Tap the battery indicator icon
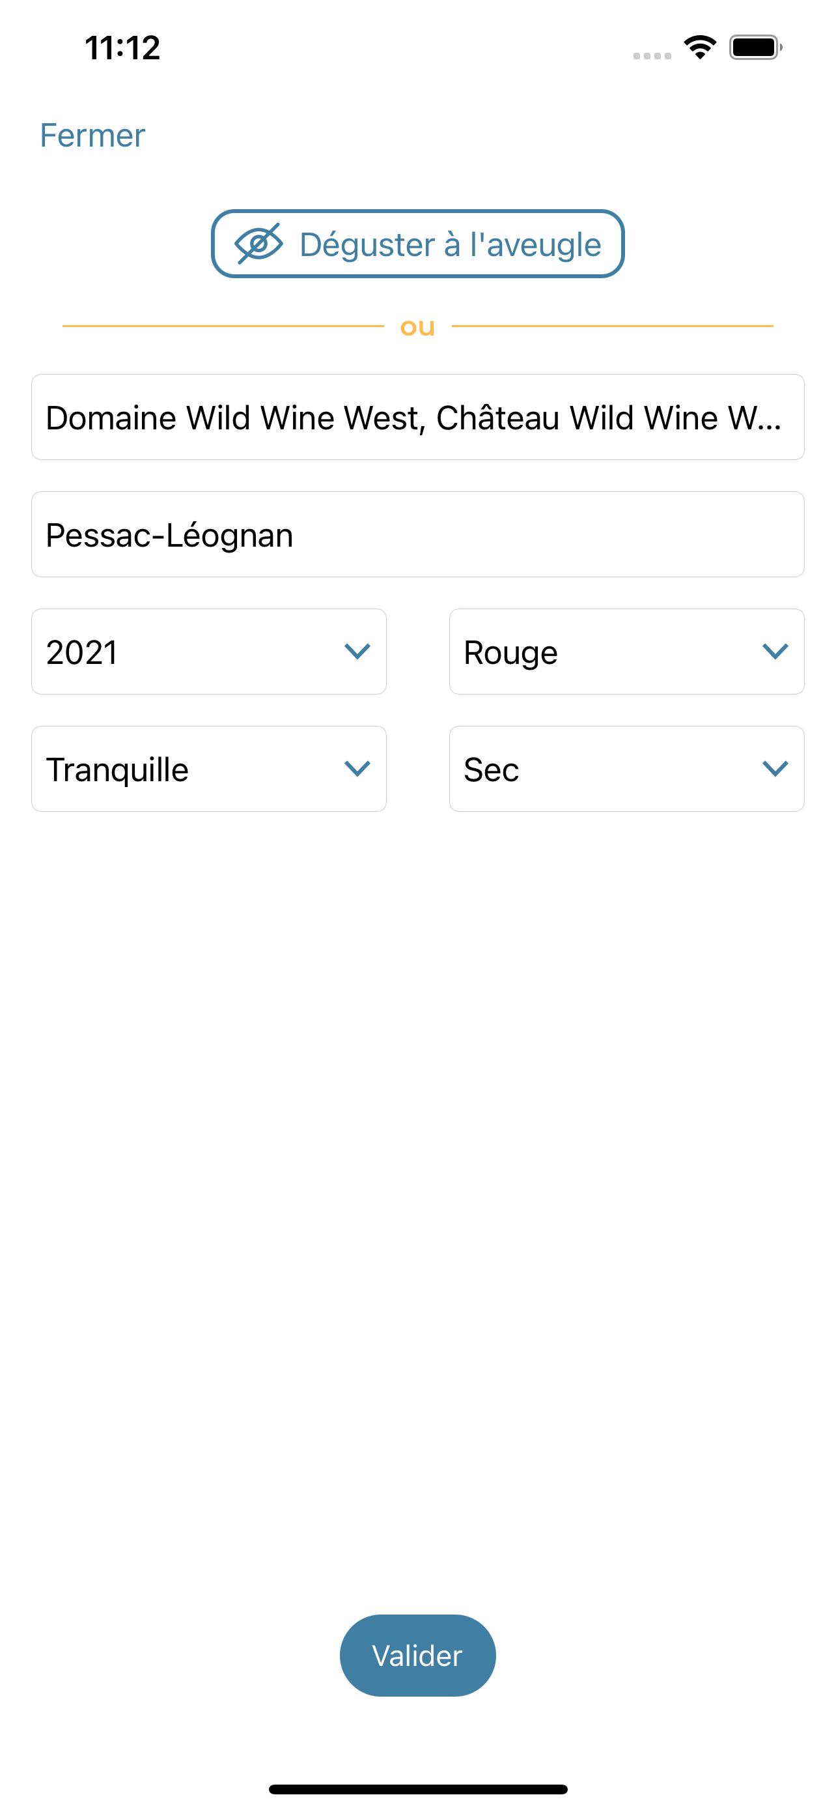 click(755, 48)
